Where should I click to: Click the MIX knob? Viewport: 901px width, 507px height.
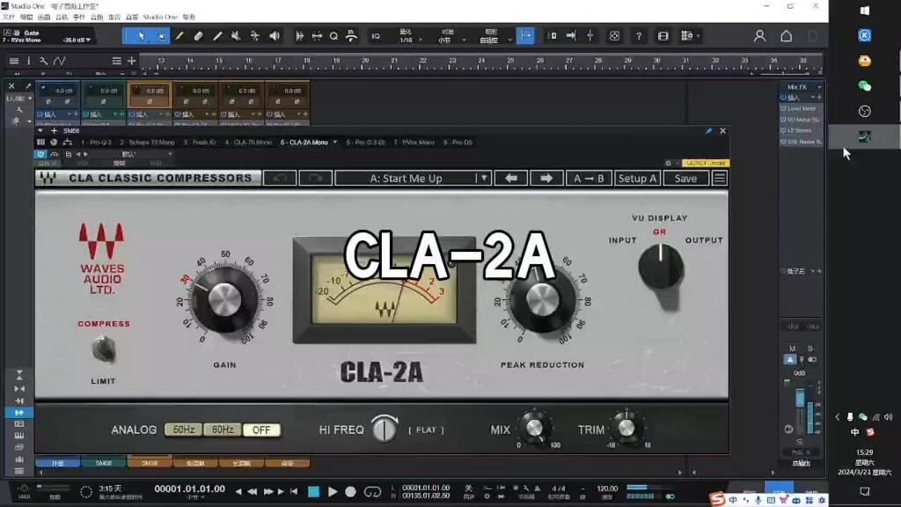tap(534, 428)
